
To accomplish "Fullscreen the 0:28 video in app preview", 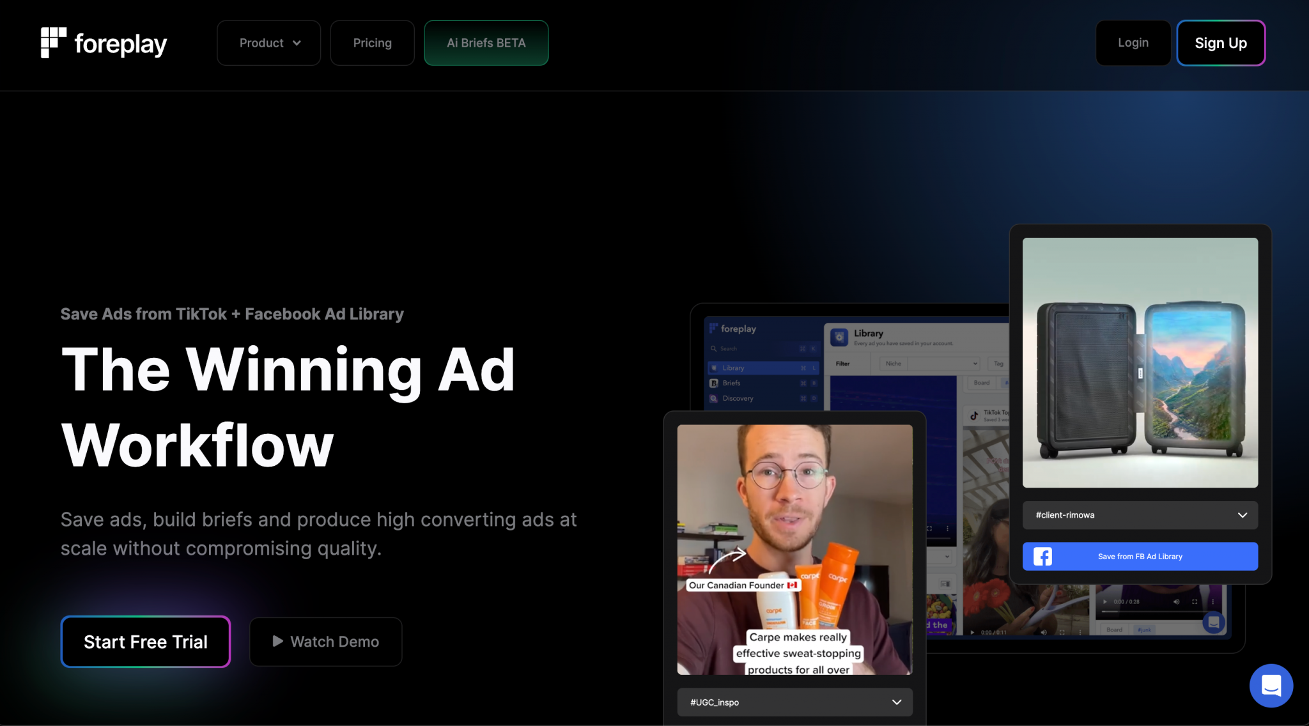I will (x=1195, y=601).
